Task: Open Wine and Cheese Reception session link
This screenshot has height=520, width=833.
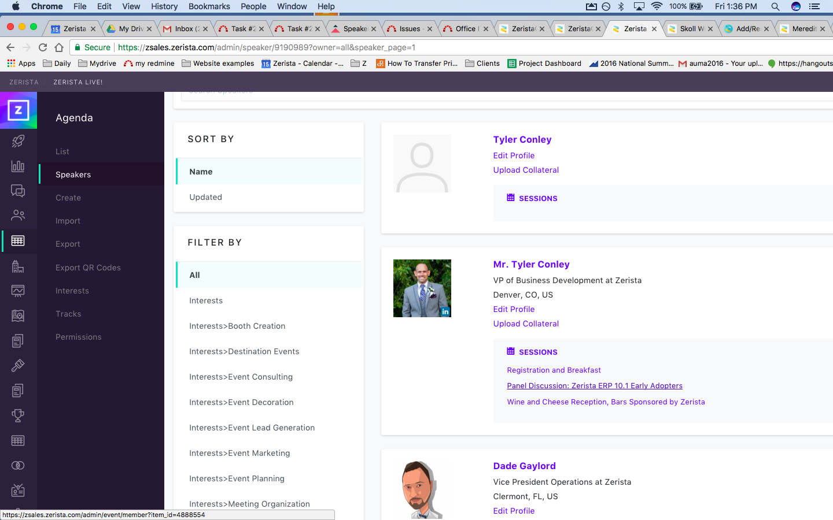Action: click(x=606, y=402)
